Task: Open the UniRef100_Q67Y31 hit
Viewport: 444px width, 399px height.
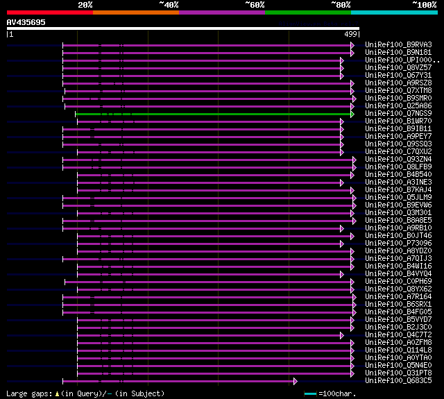Action: tap(398, 76)
